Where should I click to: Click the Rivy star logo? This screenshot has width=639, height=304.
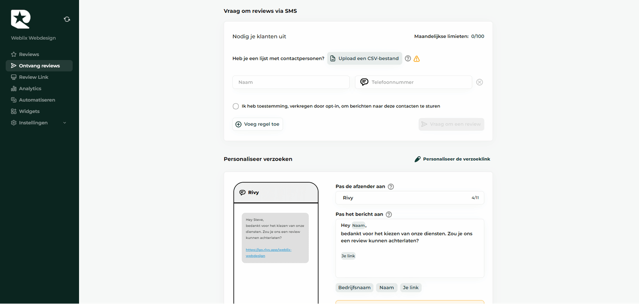coord(20,19)
